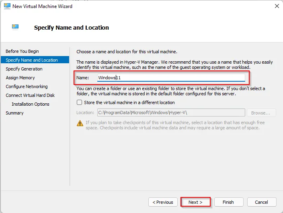Click the 'Specify Name and Location' page heading

pos(72,28)
